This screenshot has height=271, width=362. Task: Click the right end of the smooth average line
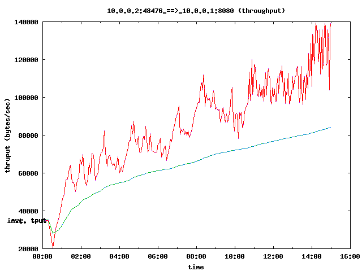[x=330, y=128]
